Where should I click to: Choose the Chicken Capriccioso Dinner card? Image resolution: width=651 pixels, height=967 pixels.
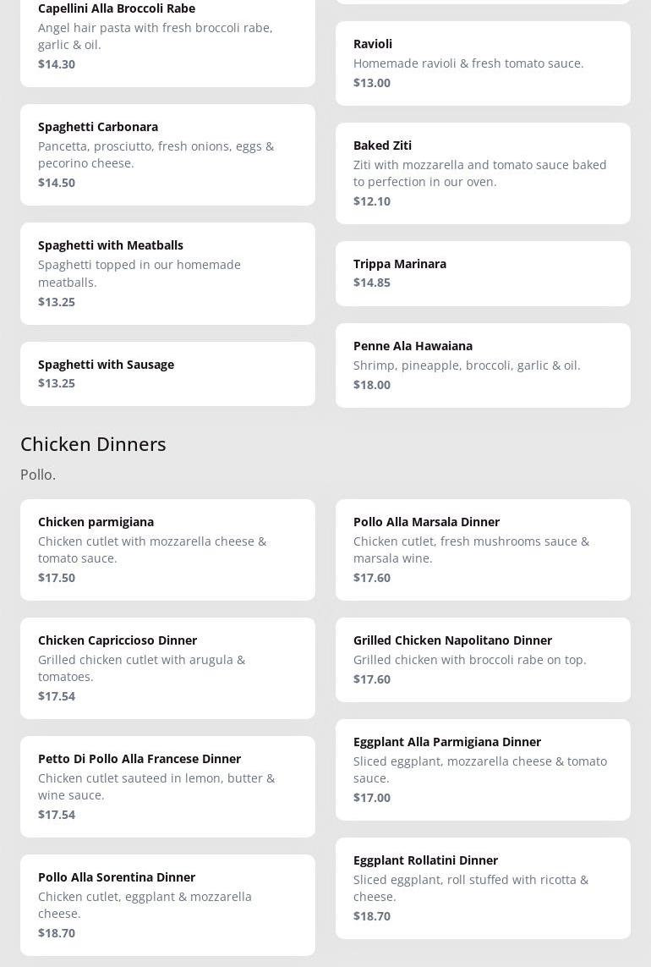point(167,668)
